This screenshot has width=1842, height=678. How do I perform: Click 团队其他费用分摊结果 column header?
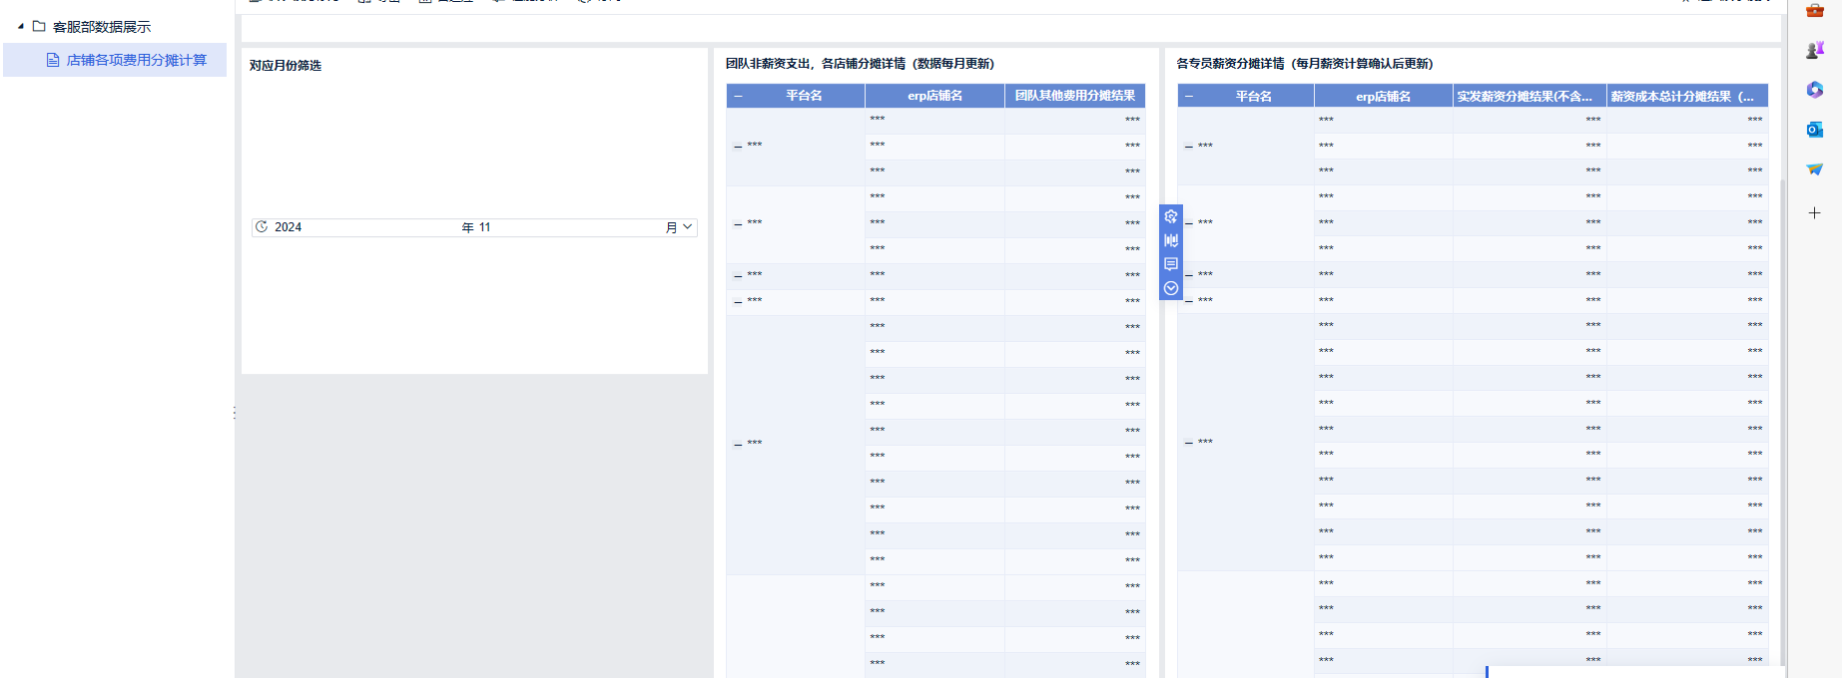pyautogui.click(x=1075, y=96)
